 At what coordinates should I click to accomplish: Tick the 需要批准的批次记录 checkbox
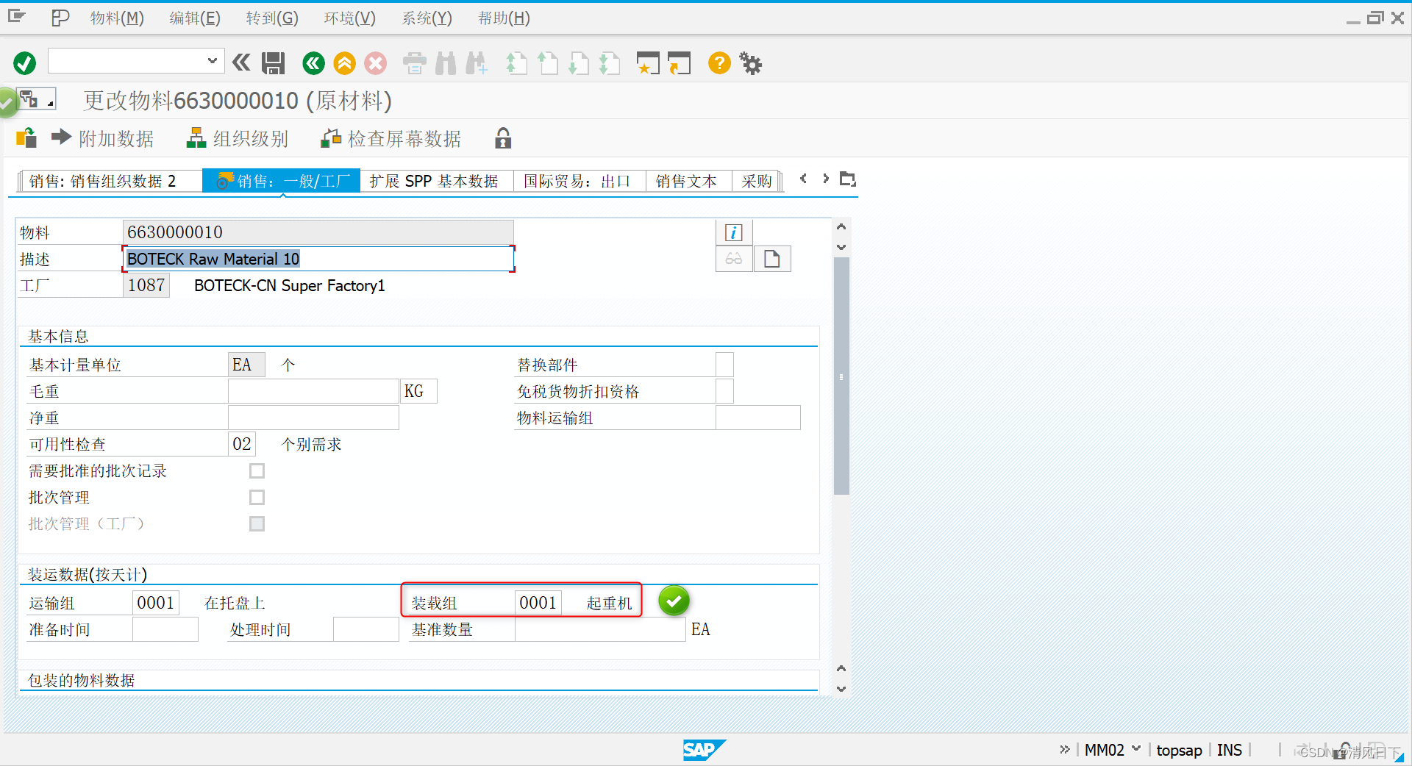tap(257, 470)
